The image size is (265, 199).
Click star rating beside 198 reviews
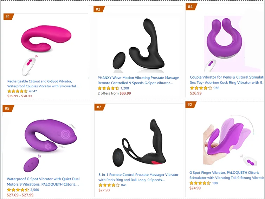200,183
